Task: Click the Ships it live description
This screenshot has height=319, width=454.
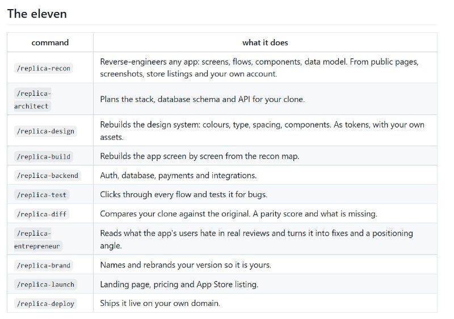Action: click(160, 303)
